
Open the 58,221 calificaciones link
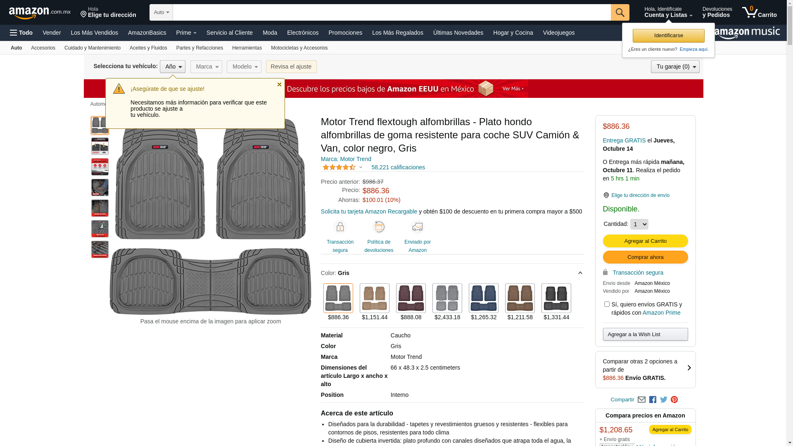tap(398, 167)
